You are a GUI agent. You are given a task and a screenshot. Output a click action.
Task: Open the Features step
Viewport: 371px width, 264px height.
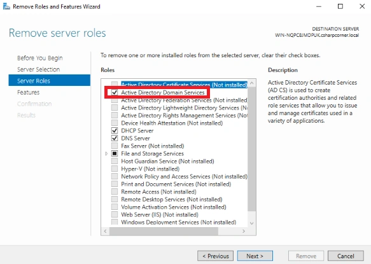point(28,92)
